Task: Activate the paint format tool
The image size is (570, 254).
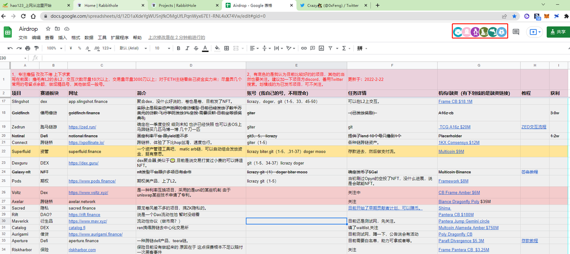Action: (x=37, y=48)
